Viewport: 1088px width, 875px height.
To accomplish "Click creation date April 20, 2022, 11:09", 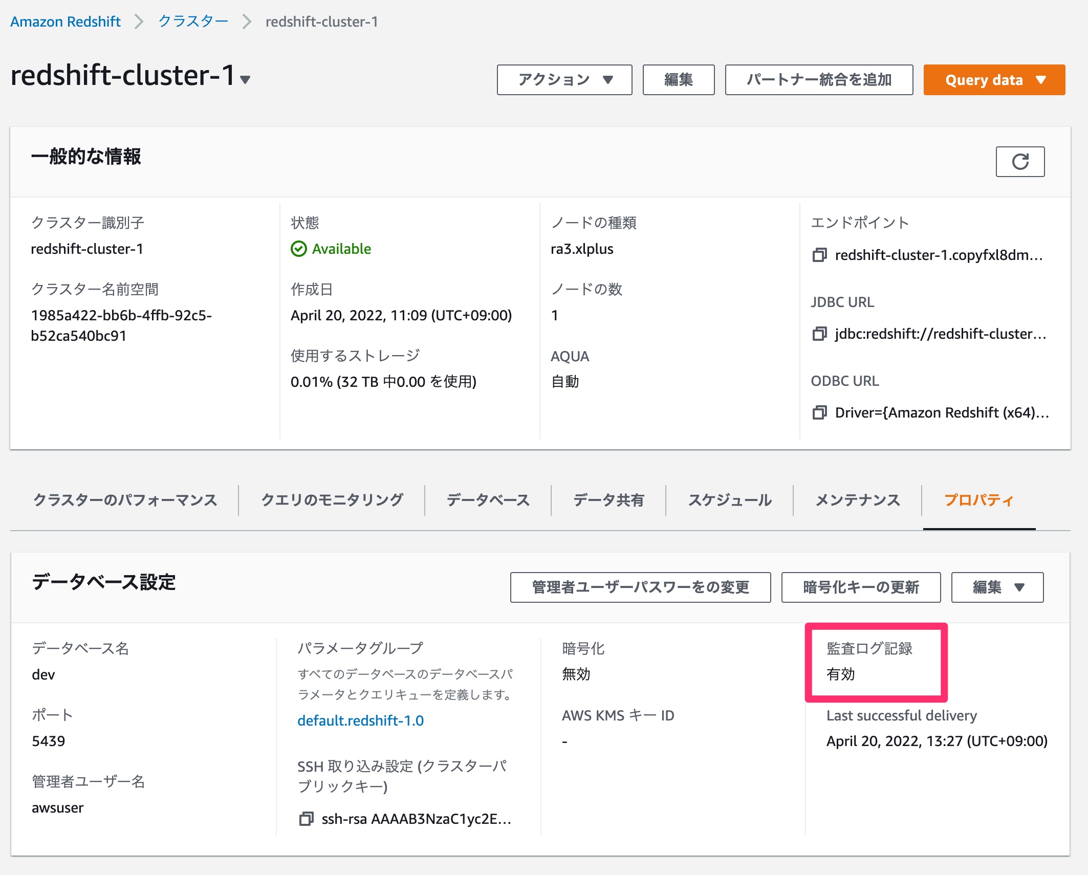I will 401,315.
